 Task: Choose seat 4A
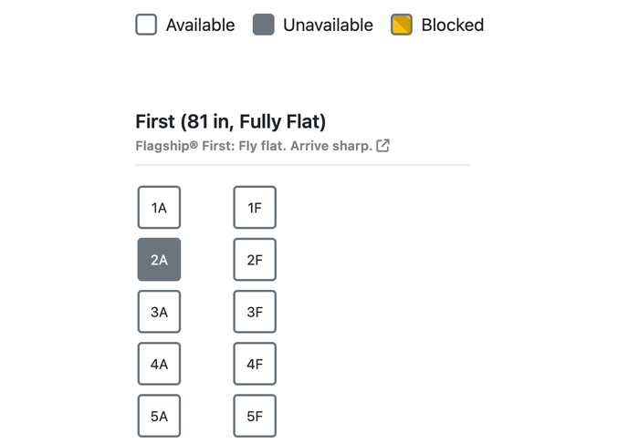click(159, 364)
